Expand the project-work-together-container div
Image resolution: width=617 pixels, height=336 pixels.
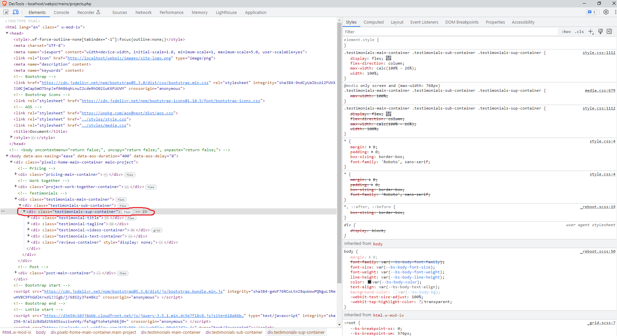point(16,186)
